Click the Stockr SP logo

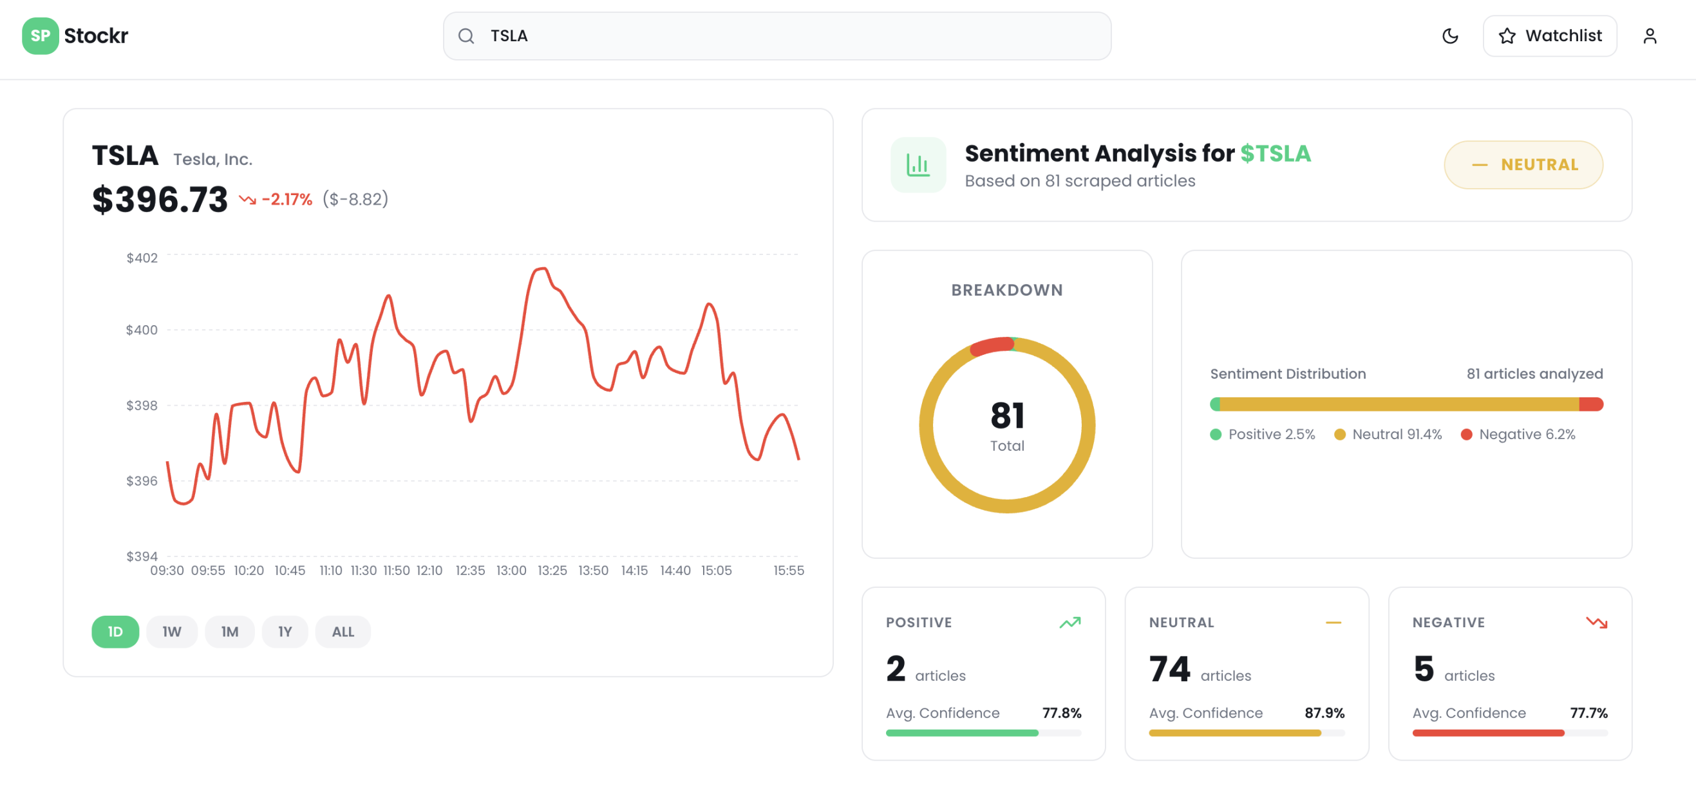40,35
